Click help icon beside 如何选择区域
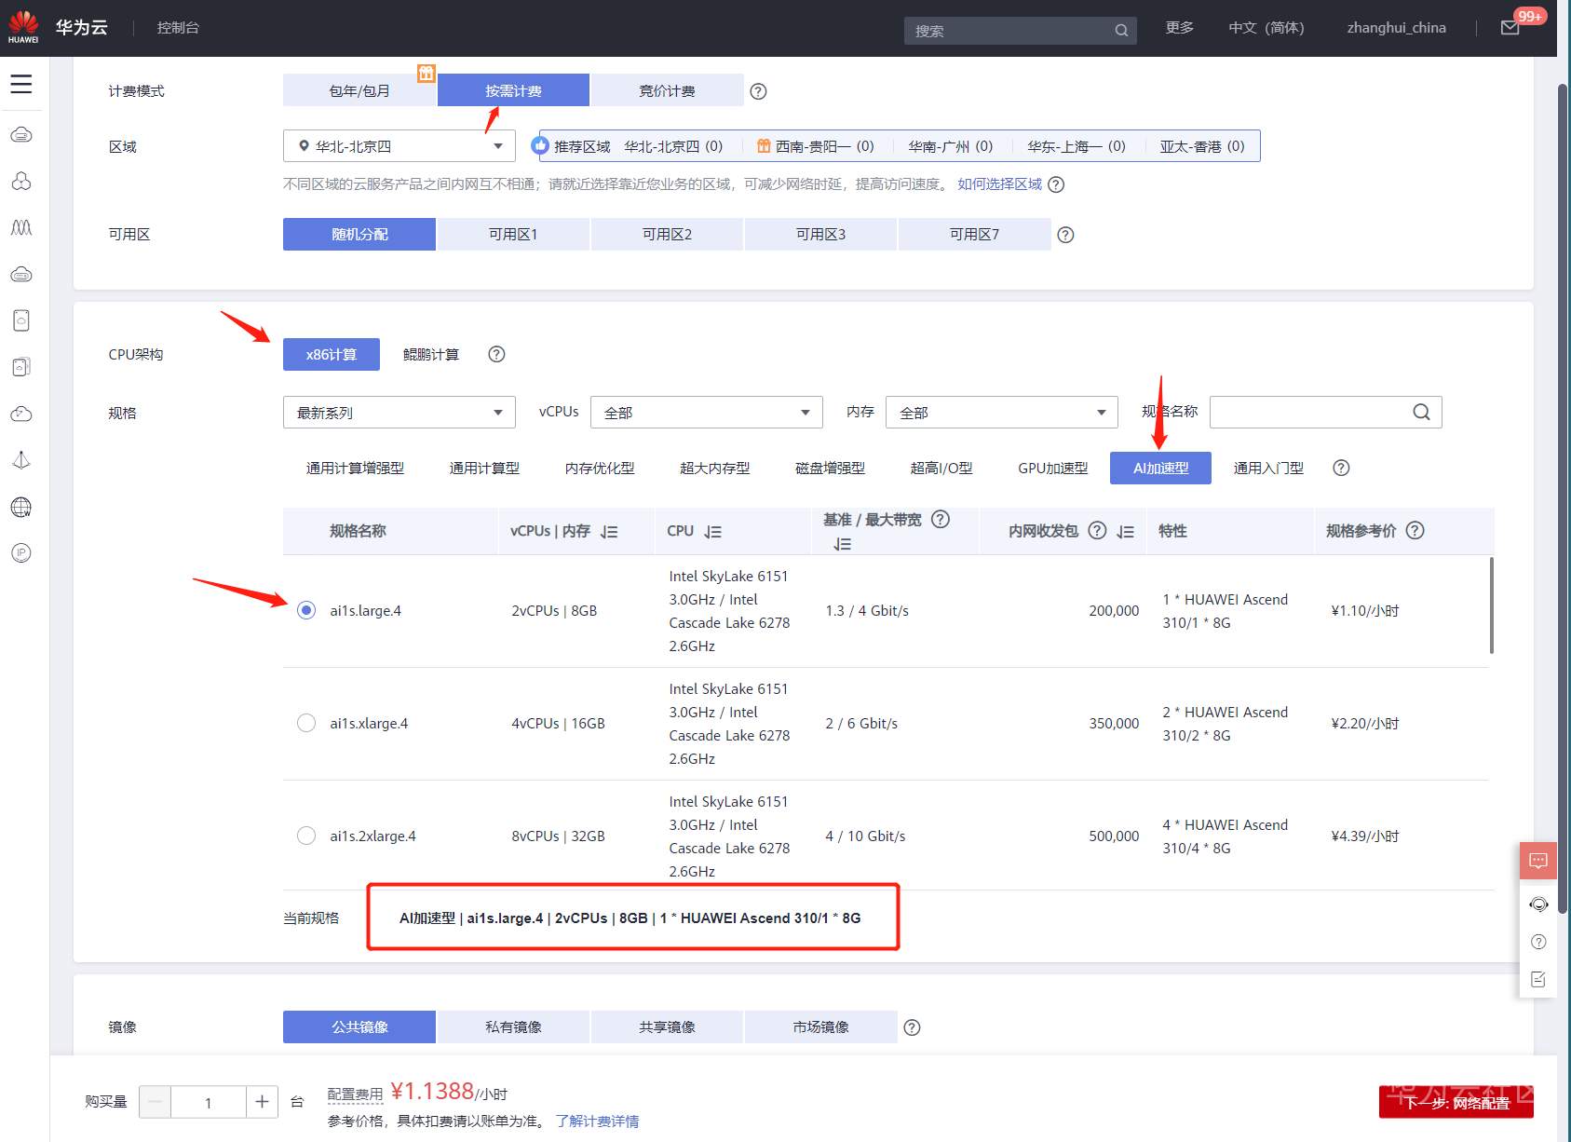This screenshot has height=1142, width=1571. (x=1056, y=184)
